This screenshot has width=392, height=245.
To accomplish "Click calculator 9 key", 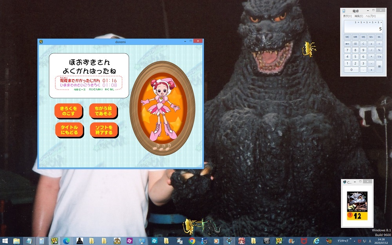I will click(363, 50).
